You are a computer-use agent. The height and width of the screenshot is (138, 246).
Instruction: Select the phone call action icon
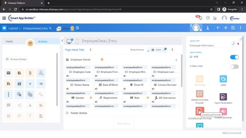[x=41, y=95]
